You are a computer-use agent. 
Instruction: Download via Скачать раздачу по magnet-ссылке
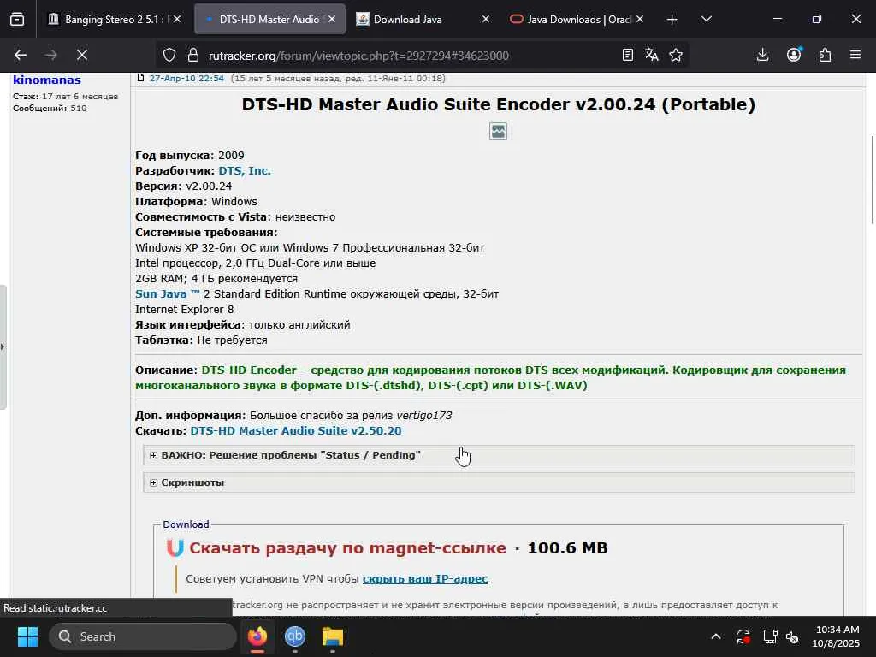pos(347,548)
